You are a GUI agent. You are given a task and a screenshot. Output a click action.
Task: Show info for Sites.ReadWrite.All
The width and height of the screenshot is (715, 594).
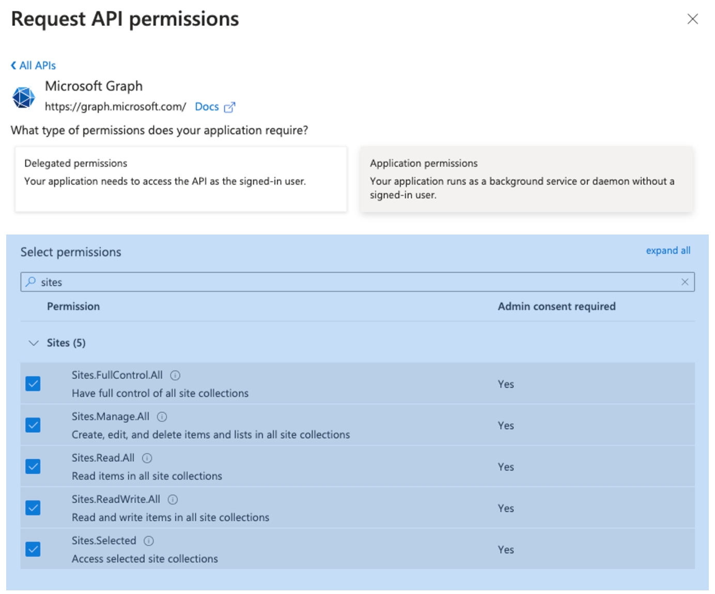point(173,499)
